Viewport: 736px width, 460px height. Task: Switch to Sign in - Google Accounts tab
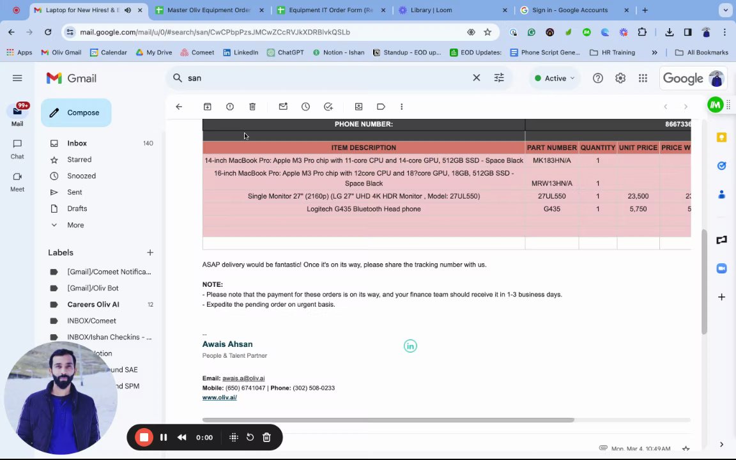(x=574, y=10)
